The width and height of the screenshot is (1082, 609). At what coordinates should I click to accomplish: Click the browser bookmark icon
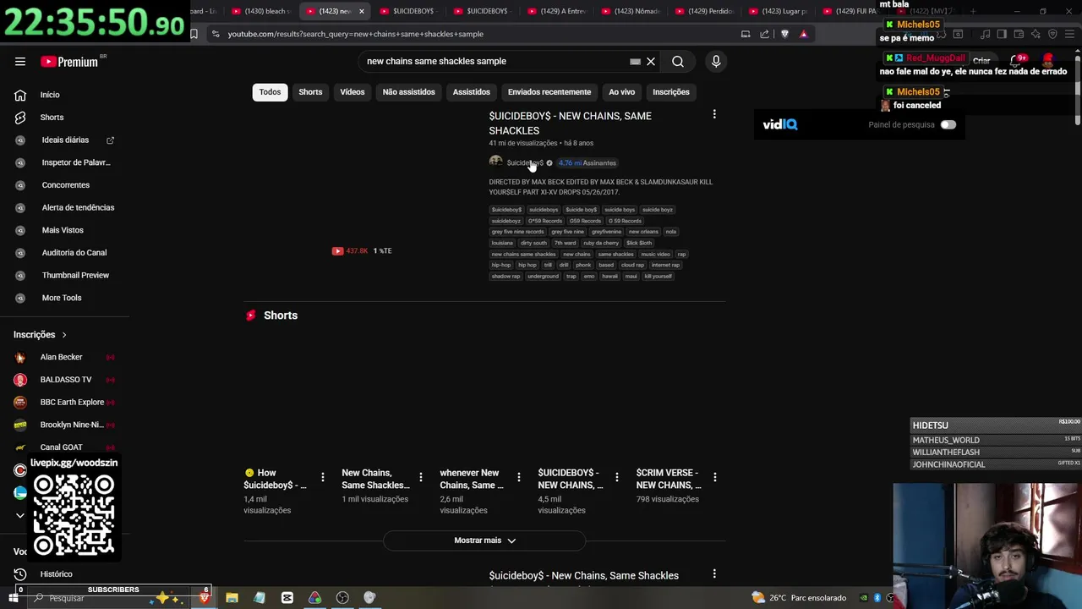[x=194, y=34]
